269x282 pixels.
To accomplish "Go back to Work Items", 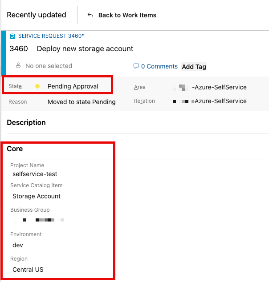I will click(127, 15).
